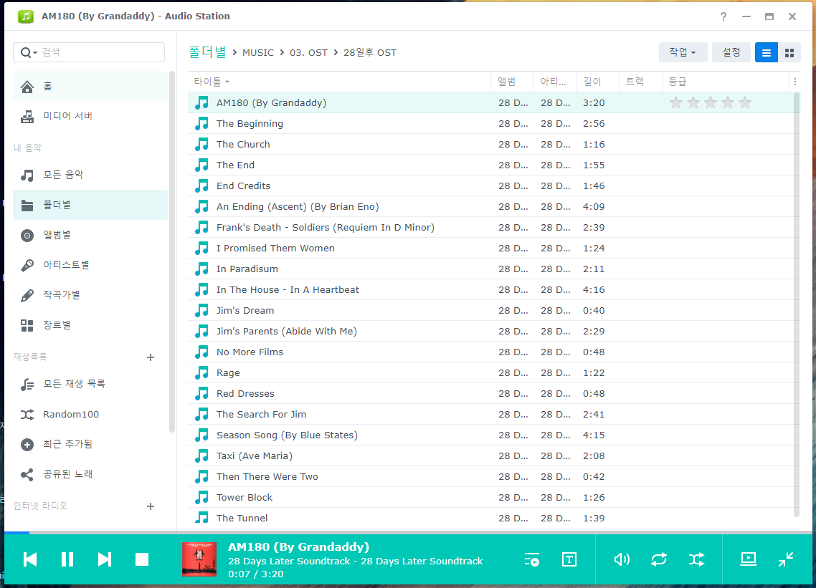Sort by 등급 column header
Image resolution: width=816 pixels, height=588 pixels.
726,82
